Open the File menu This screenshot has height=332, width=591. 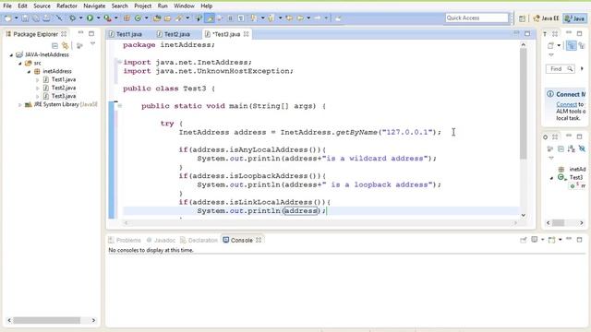(7, 6)
